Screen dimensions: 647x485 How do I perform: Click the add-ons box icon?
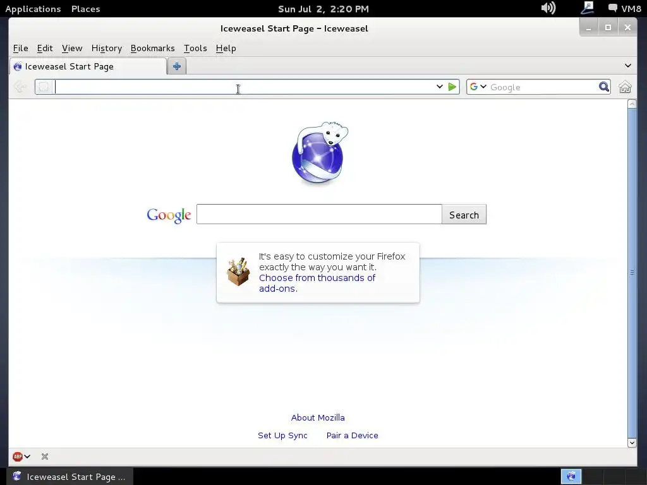[238, 272]
